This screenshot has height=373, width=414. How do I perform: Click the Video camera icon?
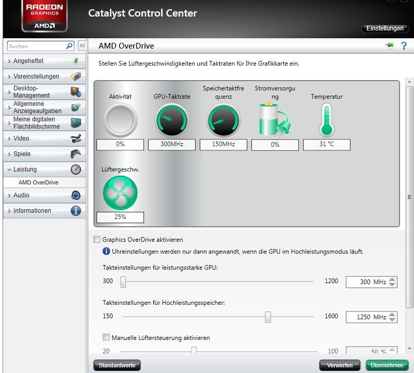[76, 138]
